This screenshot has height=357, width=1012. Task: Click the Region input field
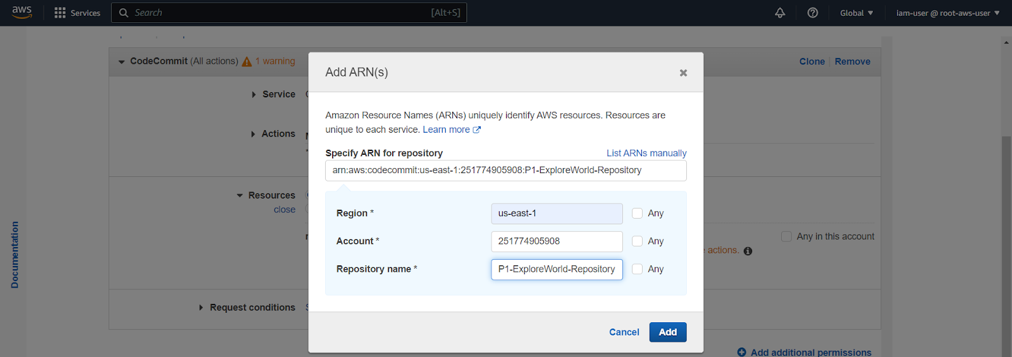click(x=557, y=214)
